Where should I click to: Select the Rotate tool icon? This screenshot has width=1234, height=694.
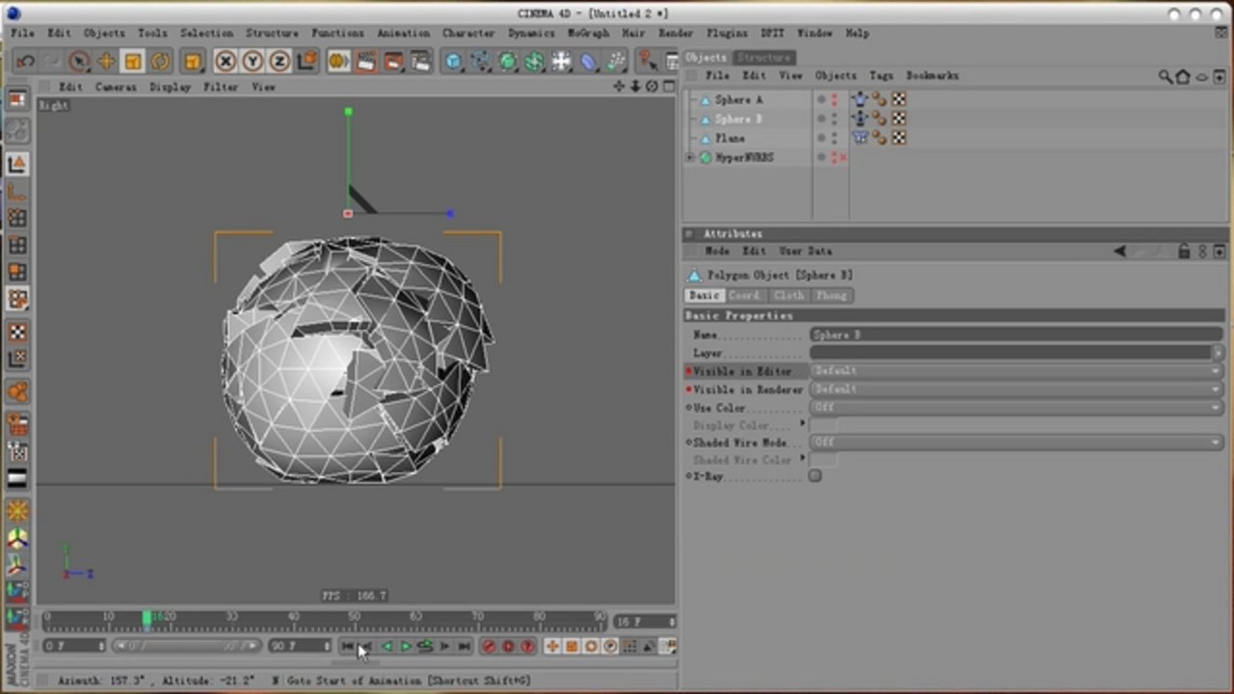pos(160,62)
